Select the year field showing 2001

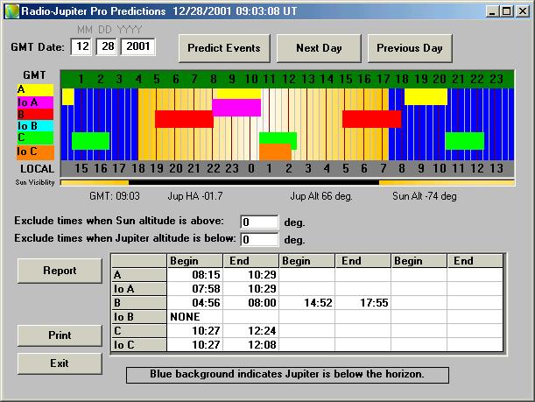(x=137, y=46)
